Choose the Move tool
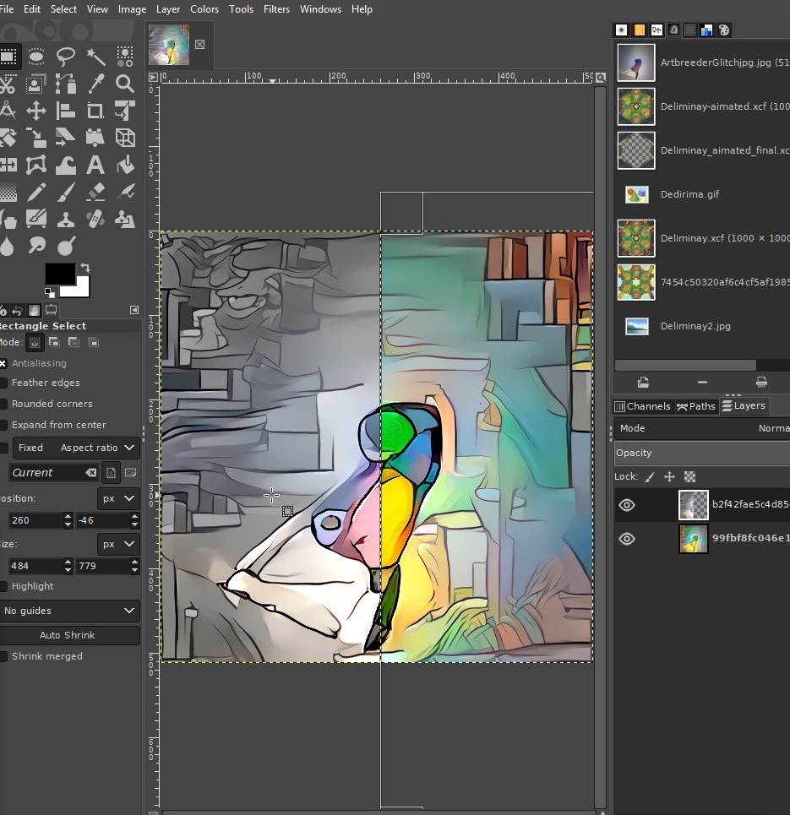Screen dimensions: 790x815 click(x=36, y=111)
